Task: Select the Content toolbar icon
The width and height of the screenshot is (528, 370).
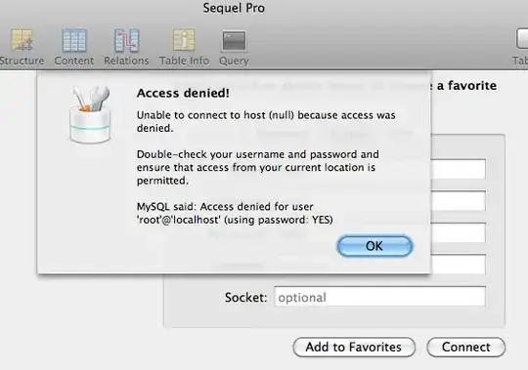Action: [74, 40]
